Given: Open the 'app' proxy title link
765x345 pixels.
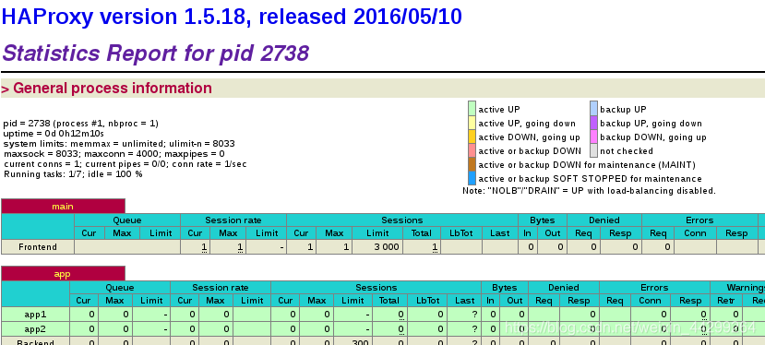Looking at the screenshot, I should tap(63, 274).
